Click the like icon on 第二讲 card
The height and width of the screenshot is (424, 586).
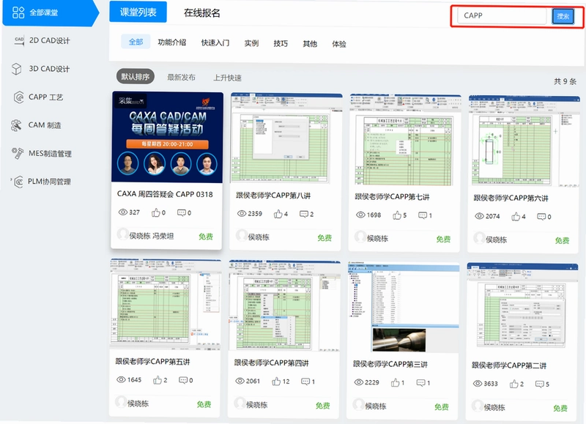pos(514,384)
